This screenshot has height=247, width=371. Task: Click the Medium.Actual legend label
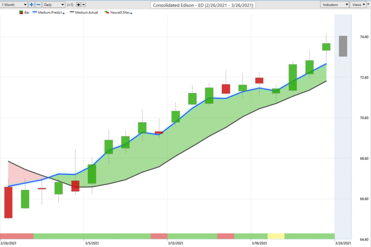click(x=86, y=13)
